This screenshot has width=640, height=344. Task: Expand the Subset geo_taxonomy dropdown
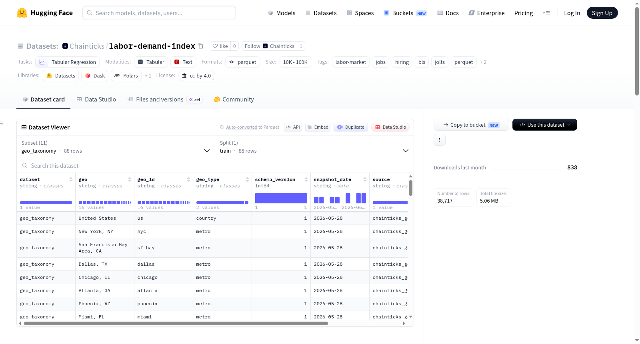pyautogui.click(x=116, y=147)
